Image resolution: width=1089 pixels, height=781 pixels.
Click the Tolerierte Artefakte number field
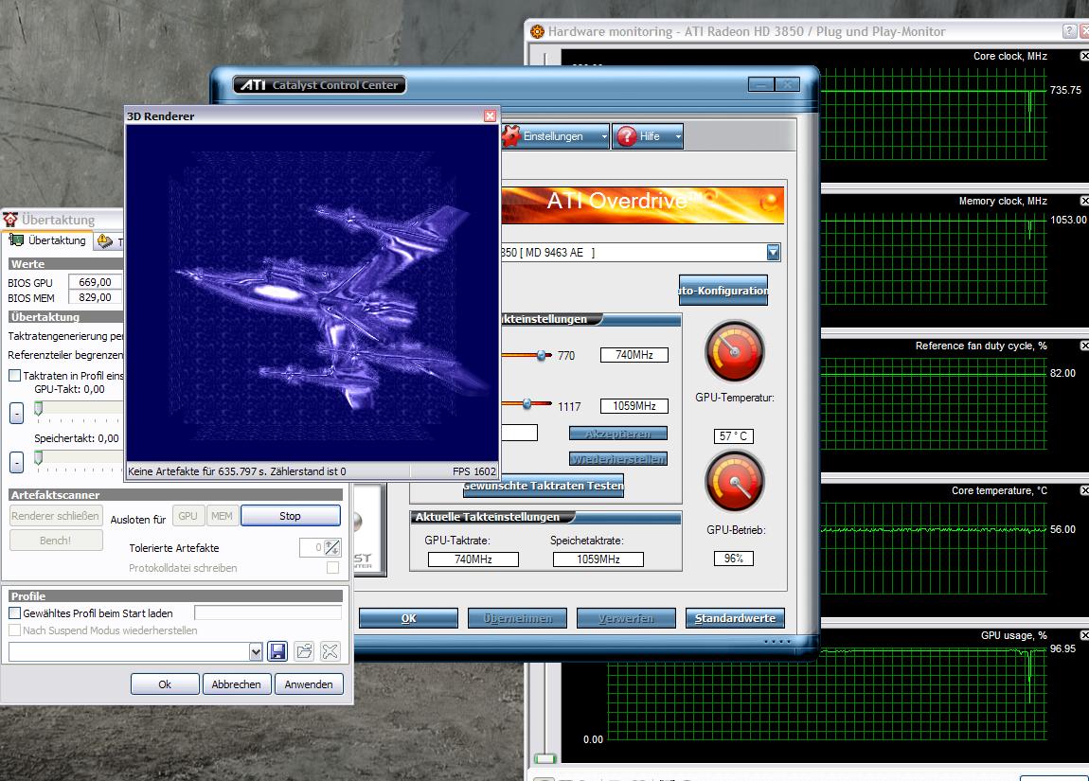pyautogui.click(x=312, y=548)
